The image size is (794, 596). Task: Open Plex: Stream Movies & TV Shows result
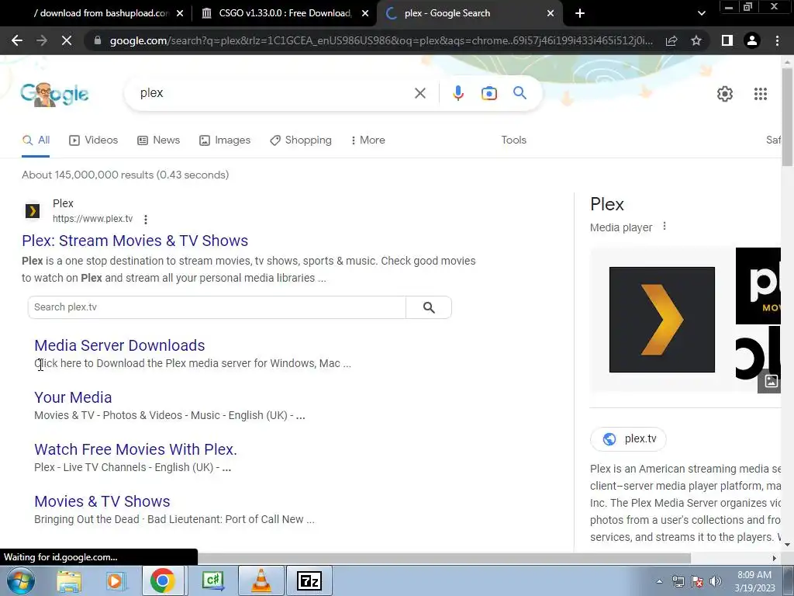click(x=135, y=241)
